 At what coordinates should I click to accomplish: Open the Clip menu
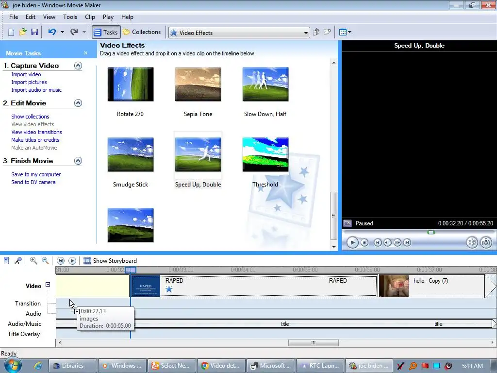pos(90,17)
